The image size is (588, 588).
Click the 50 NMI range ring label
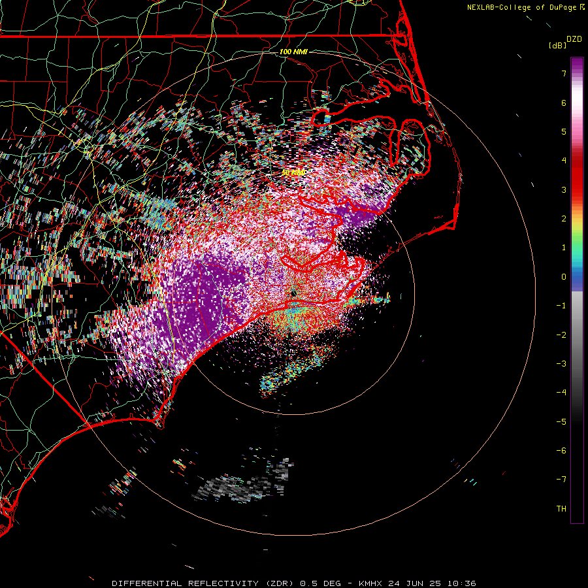[x=293, y=172]
